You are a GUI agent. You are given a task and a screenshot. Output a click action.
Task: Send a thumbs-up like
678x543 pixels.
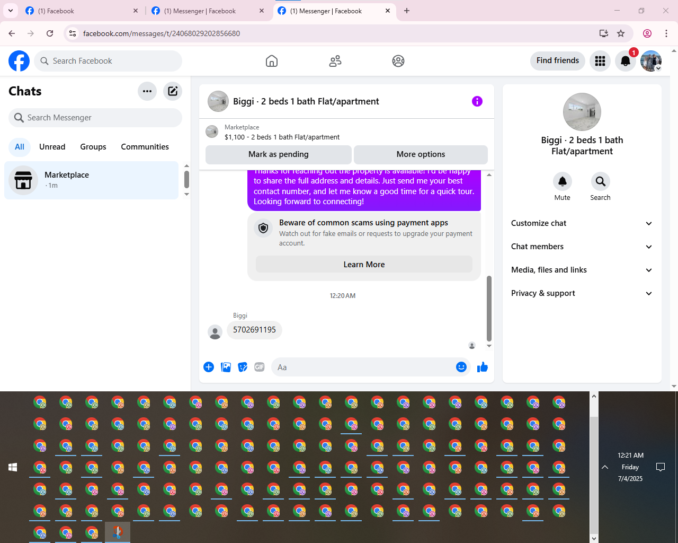(x=483, y=367)
